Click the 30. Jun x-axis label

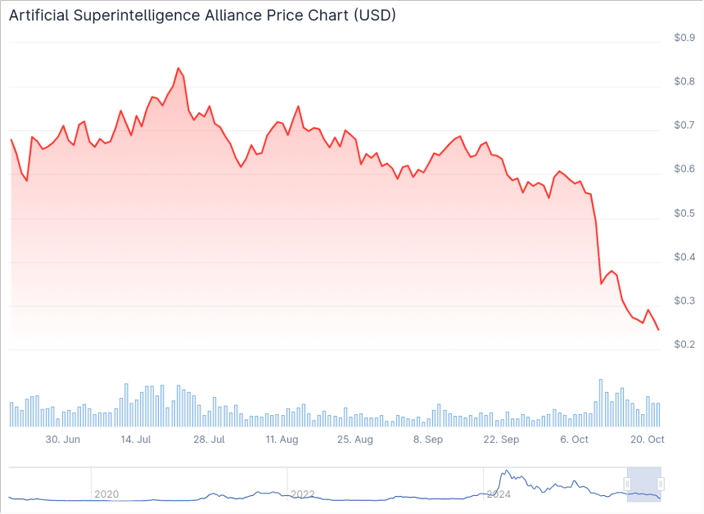pos(62,440)
